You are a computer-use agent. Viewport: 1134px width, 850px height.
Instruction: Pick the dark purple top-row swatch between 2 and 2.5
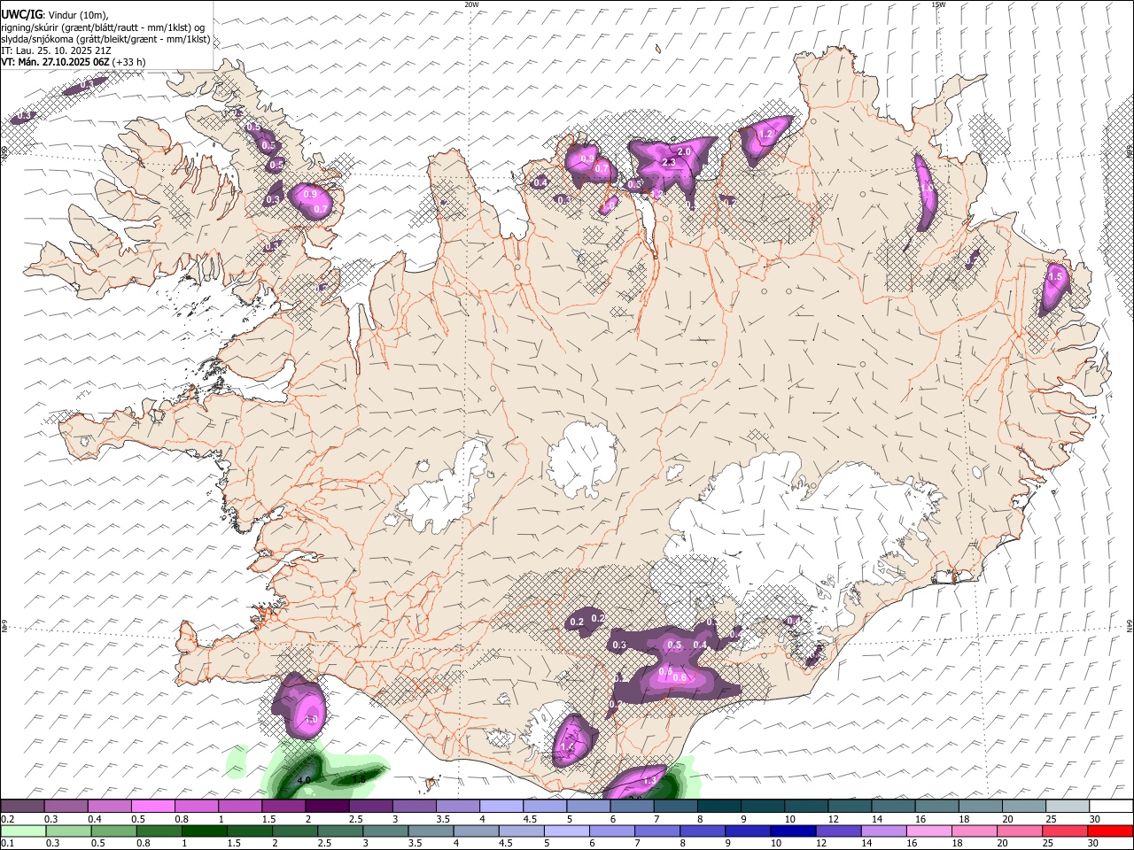tap(328, 806)
